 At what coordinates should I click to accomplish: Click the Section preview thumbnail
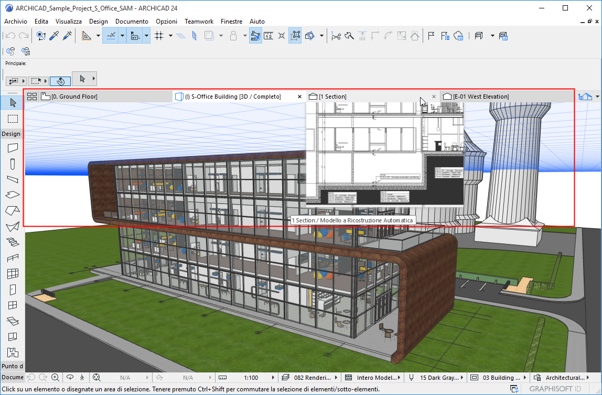tap(384, 153)
